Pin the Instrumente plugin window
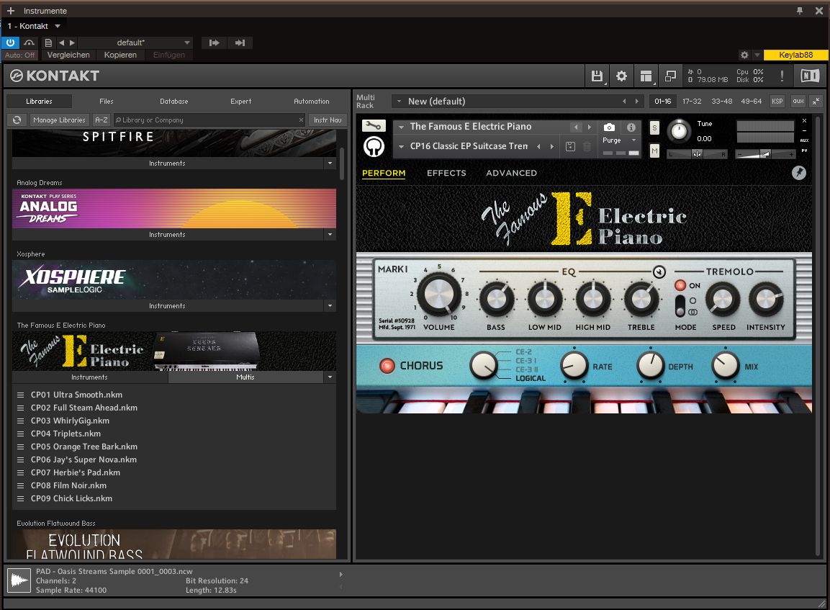830x610 pixels. 800,11
